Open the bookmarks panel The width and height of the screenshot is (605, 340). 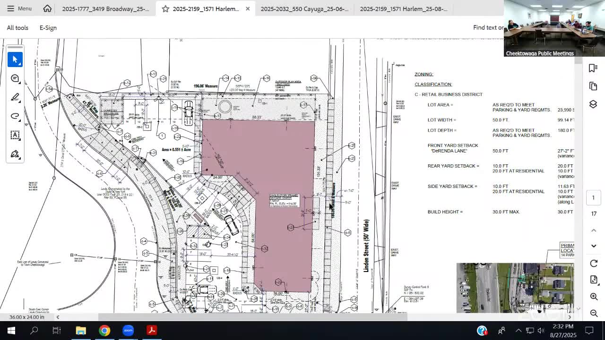[x=593, y=68]
